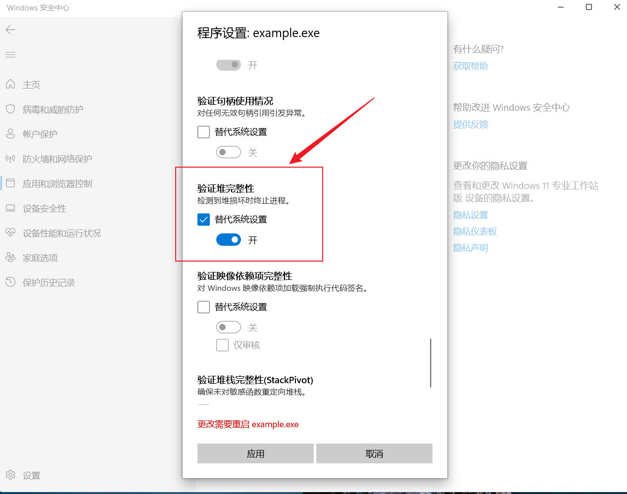
Task: Open the 获取帮助 link
Action: tap(471, 66)
